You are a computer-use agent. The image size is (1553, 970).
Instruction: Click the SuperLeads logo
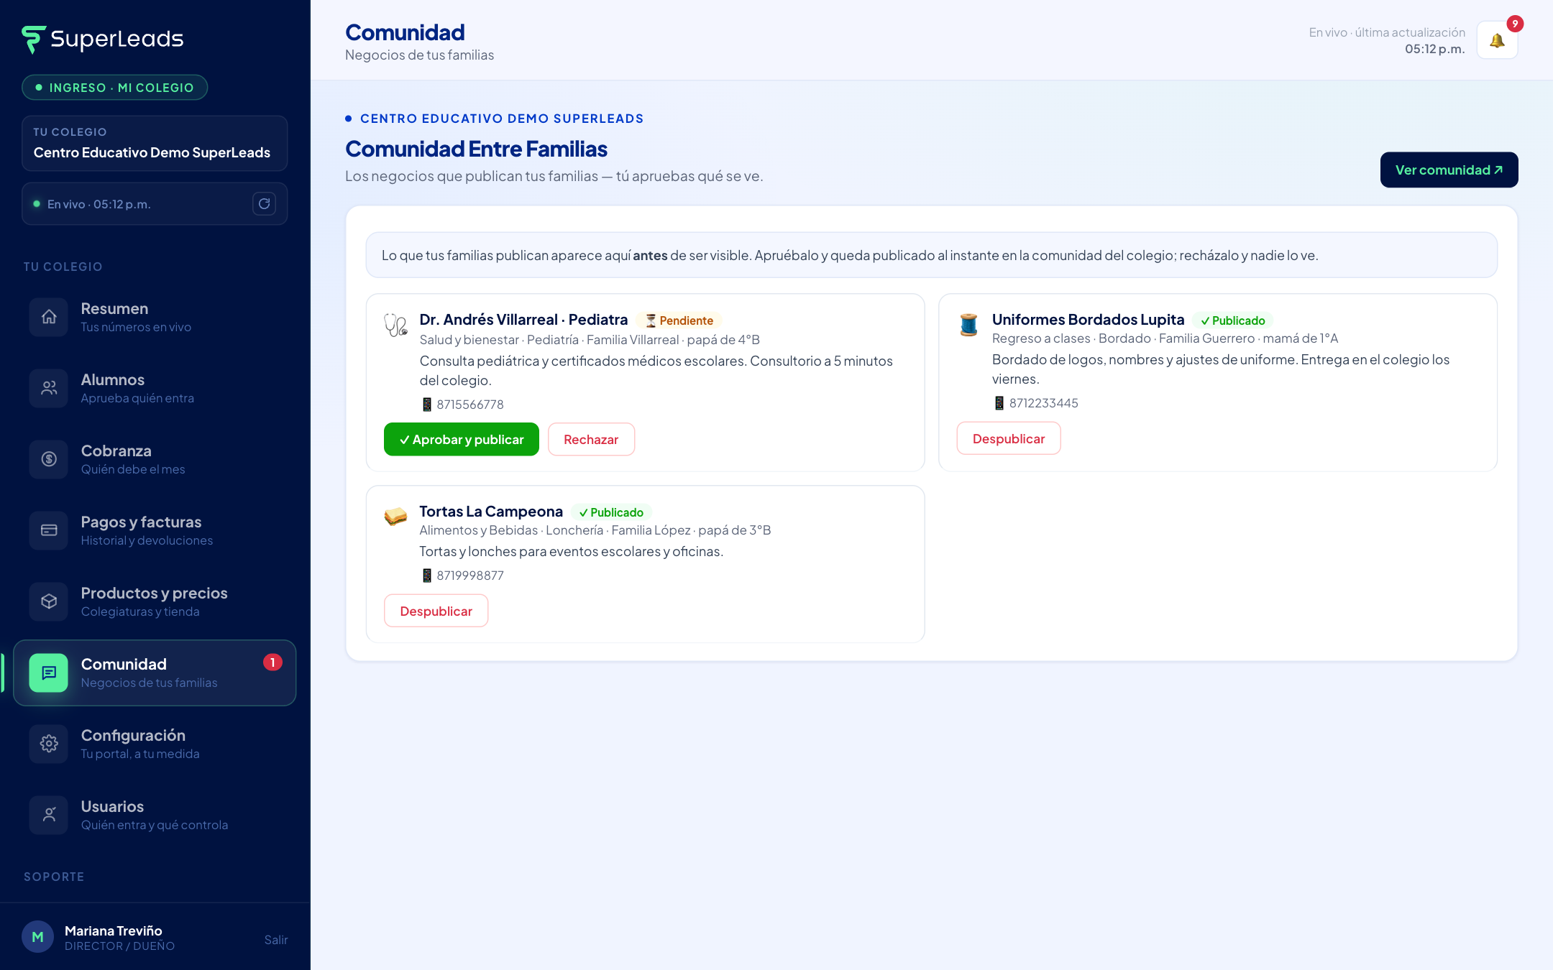(103, 40)
